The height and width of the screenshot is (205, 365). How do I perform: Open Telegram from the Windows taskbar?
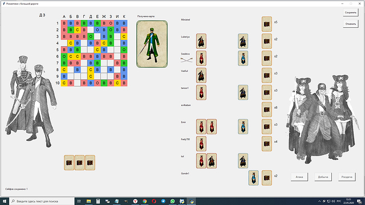coord(163,201)
